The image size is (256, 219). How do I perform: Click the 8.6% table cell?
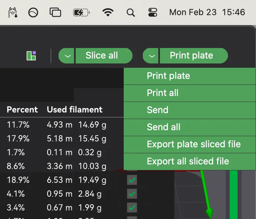pyautogui.click(x=16, y=166)
